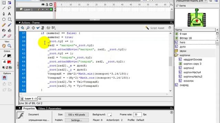
Task: Check syntax with the checkmark icon
Action: tap(38, 28)
